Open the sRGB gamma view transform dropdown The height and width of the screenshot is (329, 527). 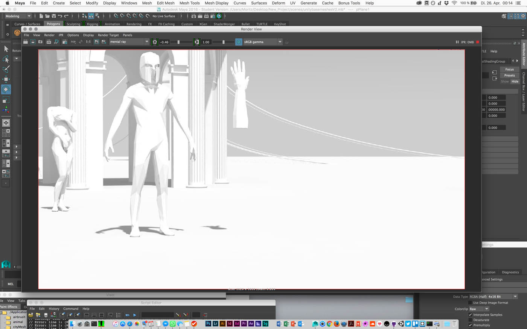(x=263, y=42)
